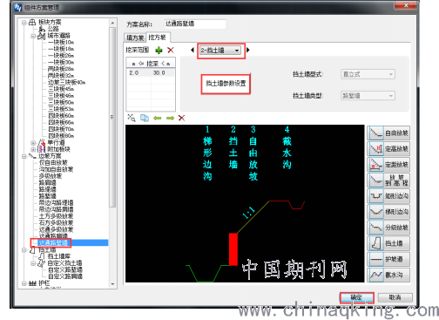439x320 pixels.
Task: Confirm with the 确定 button
Action: (356, 297)
